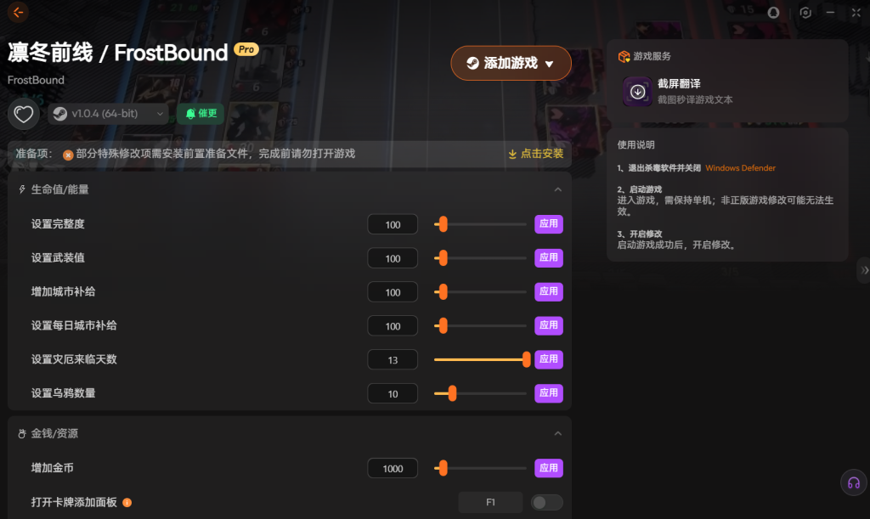The image size is (870, 519).
Task: Toggle the 打开卡牌添加面板 switch
Action: (x=546, y=502)
